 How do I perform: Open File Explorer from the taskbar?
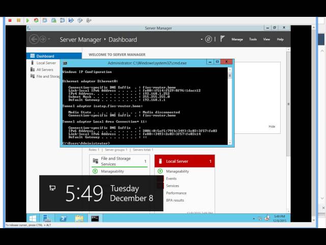coord(79,218)
